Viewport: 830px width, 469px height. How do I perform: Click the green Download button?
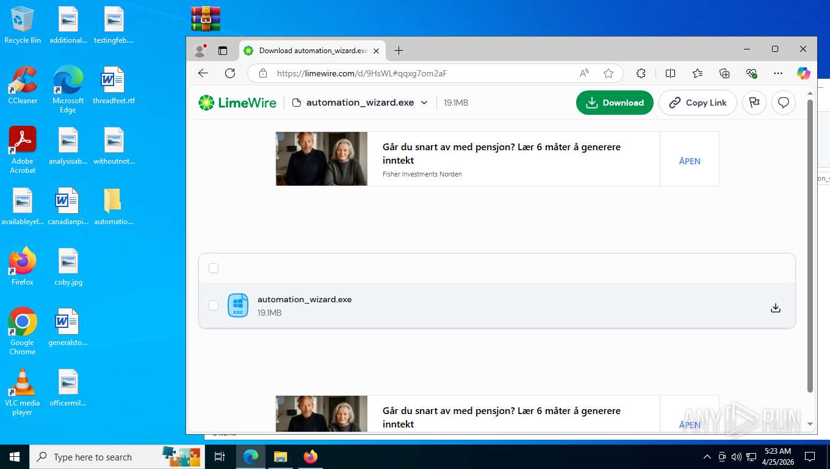(x=615, y=103)
